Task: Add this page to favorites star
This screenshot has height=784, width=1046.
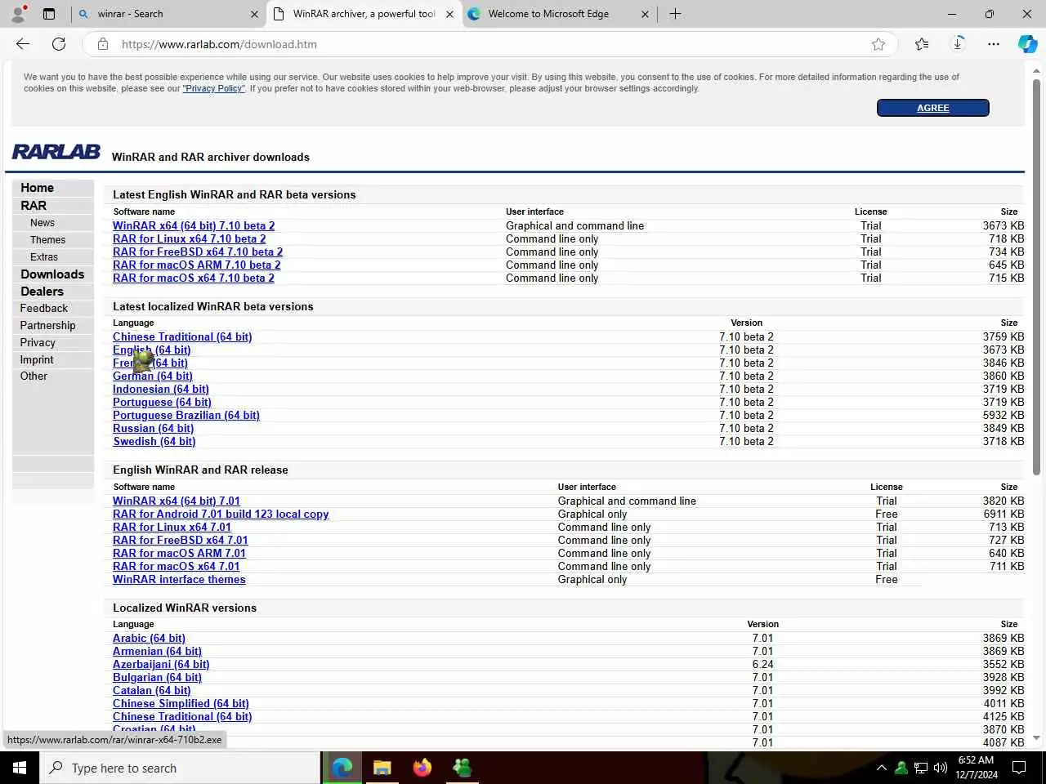Action: (878, 44)
